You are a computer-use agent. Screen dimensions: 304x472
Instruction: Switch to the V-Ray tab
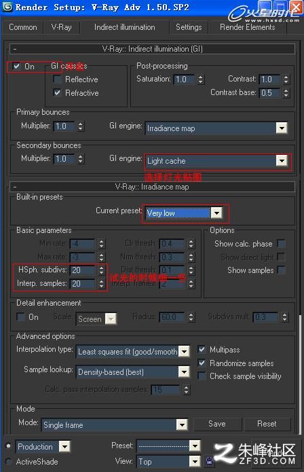tap(61, 27)
